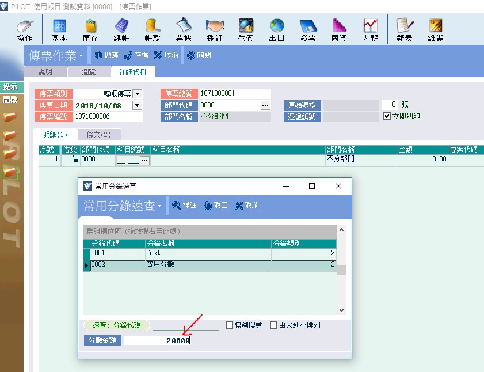Screen dimensions: 484x372
Task: Expand the 常用分錄速查 title dropdown menu
Action: [159, 206]
